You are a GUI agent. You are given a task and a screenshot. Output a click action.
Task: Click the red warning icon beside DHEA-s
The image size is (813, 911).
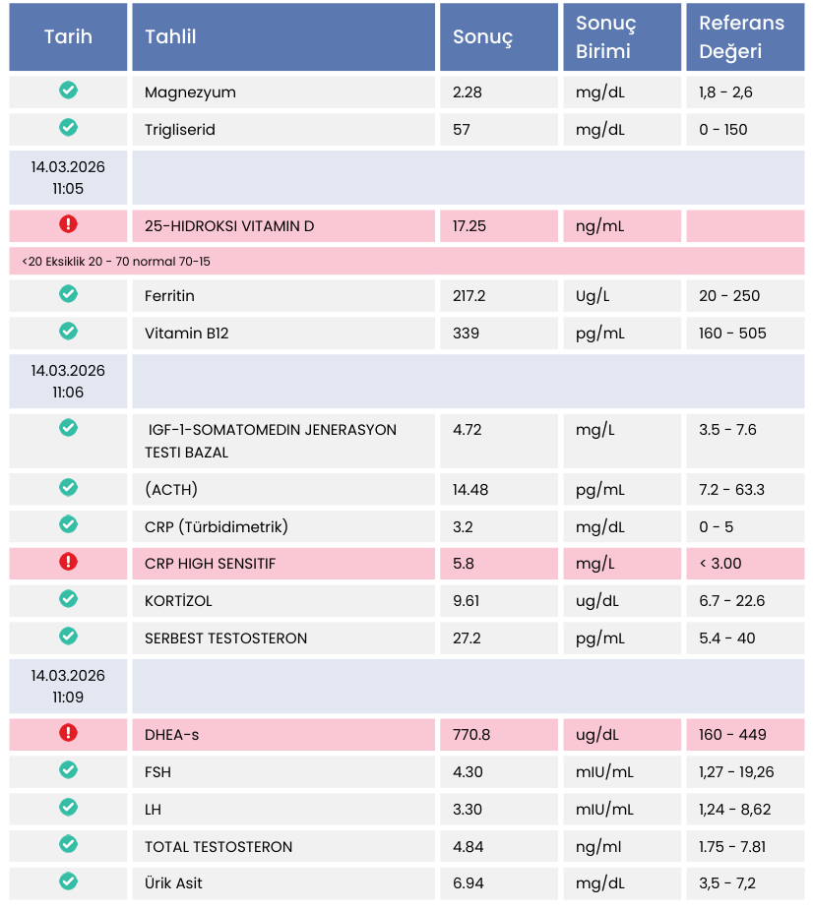point(68,733)
